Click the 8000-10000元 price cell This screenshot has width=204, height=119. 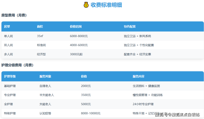click(91, 113)
